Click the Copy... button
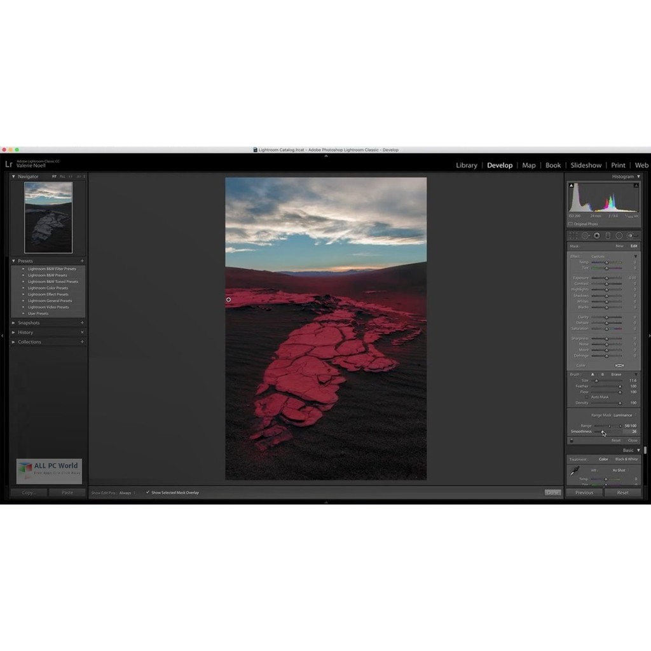Screen dimensions: 651x651 [29, 493]
